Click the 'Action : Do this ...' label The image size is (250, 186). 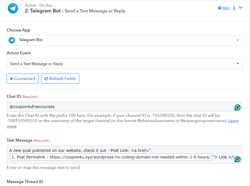coord(40,5)
